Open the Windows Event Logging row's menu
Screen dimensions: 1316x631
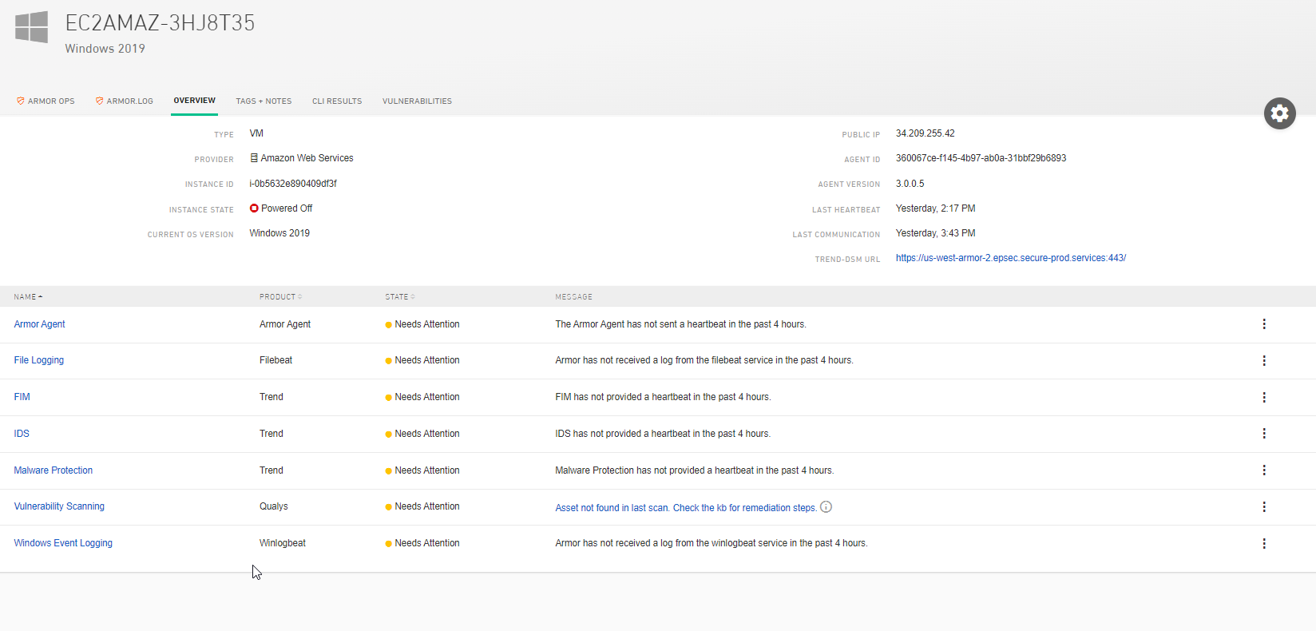click(1263, 543)
